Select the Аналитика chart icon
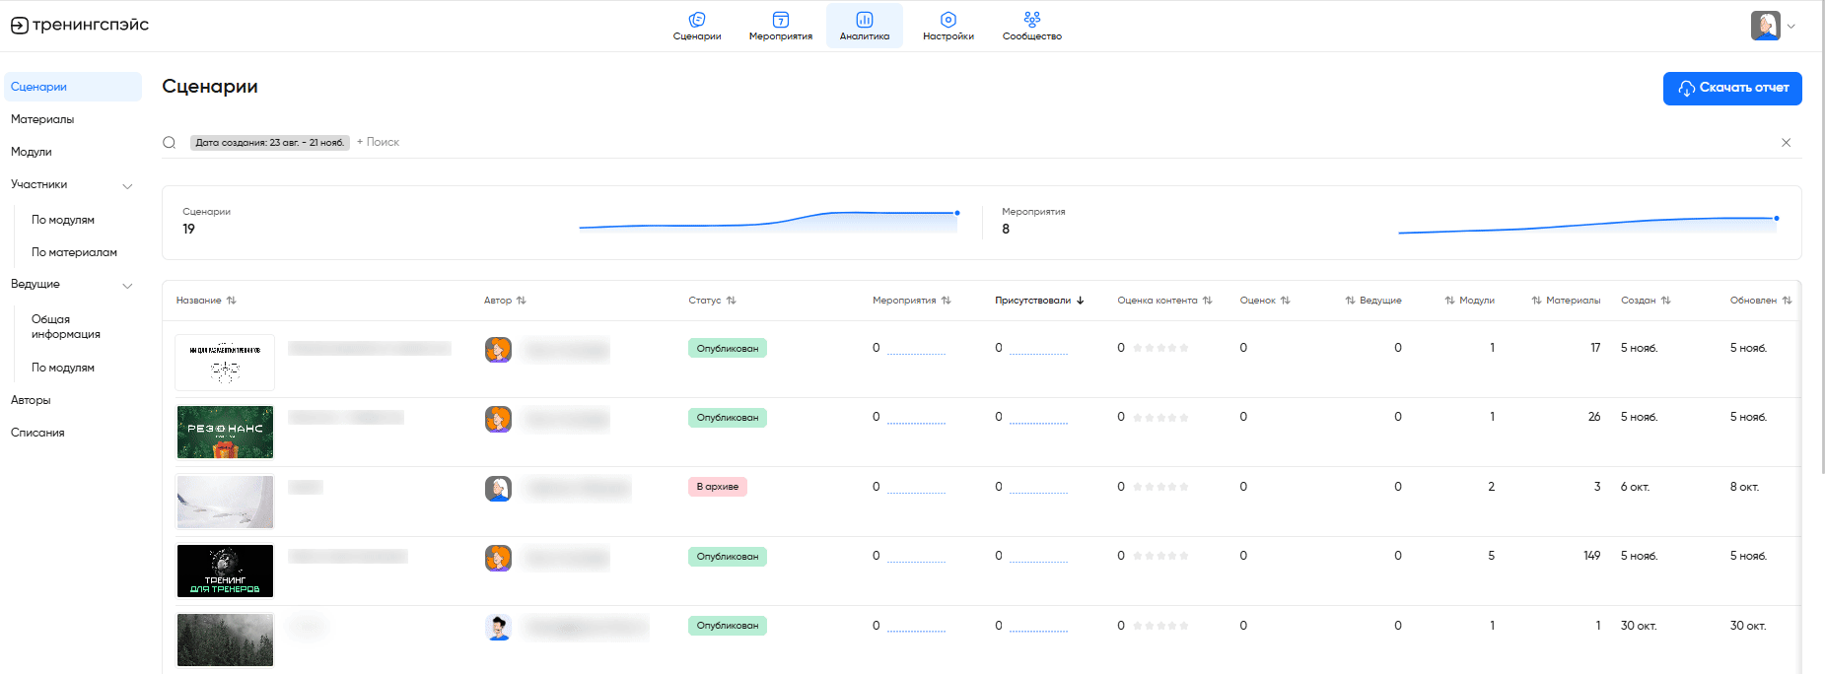Viewport: 1825px width, 674px height. (864, 20)
